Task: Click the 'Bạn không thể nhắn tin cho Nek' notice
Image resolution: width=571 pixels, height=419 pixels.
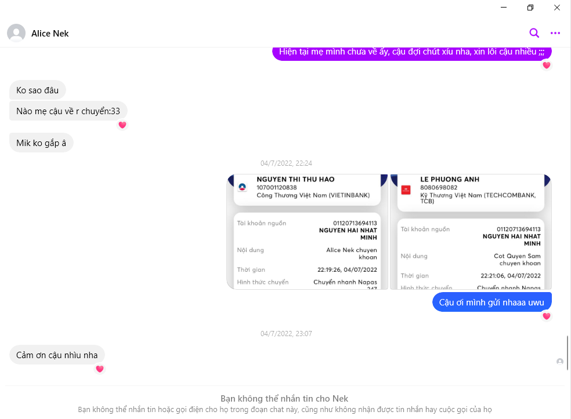Action: tap(284, 399)
